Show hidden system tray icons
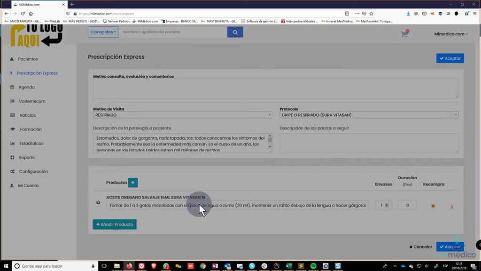Viewport: 481px width, 271px height. tap(395, 266)
